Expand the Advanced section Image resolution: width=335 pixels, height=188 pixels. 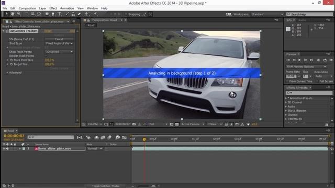(x=7, y=73)
